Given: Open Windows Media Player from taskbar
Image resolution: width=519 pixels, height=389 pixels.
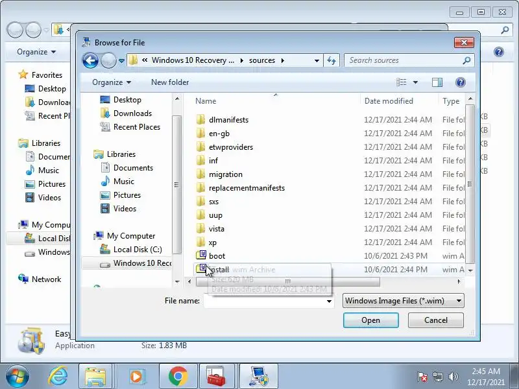Looking at the screenshot, I should tap(136, 377).
